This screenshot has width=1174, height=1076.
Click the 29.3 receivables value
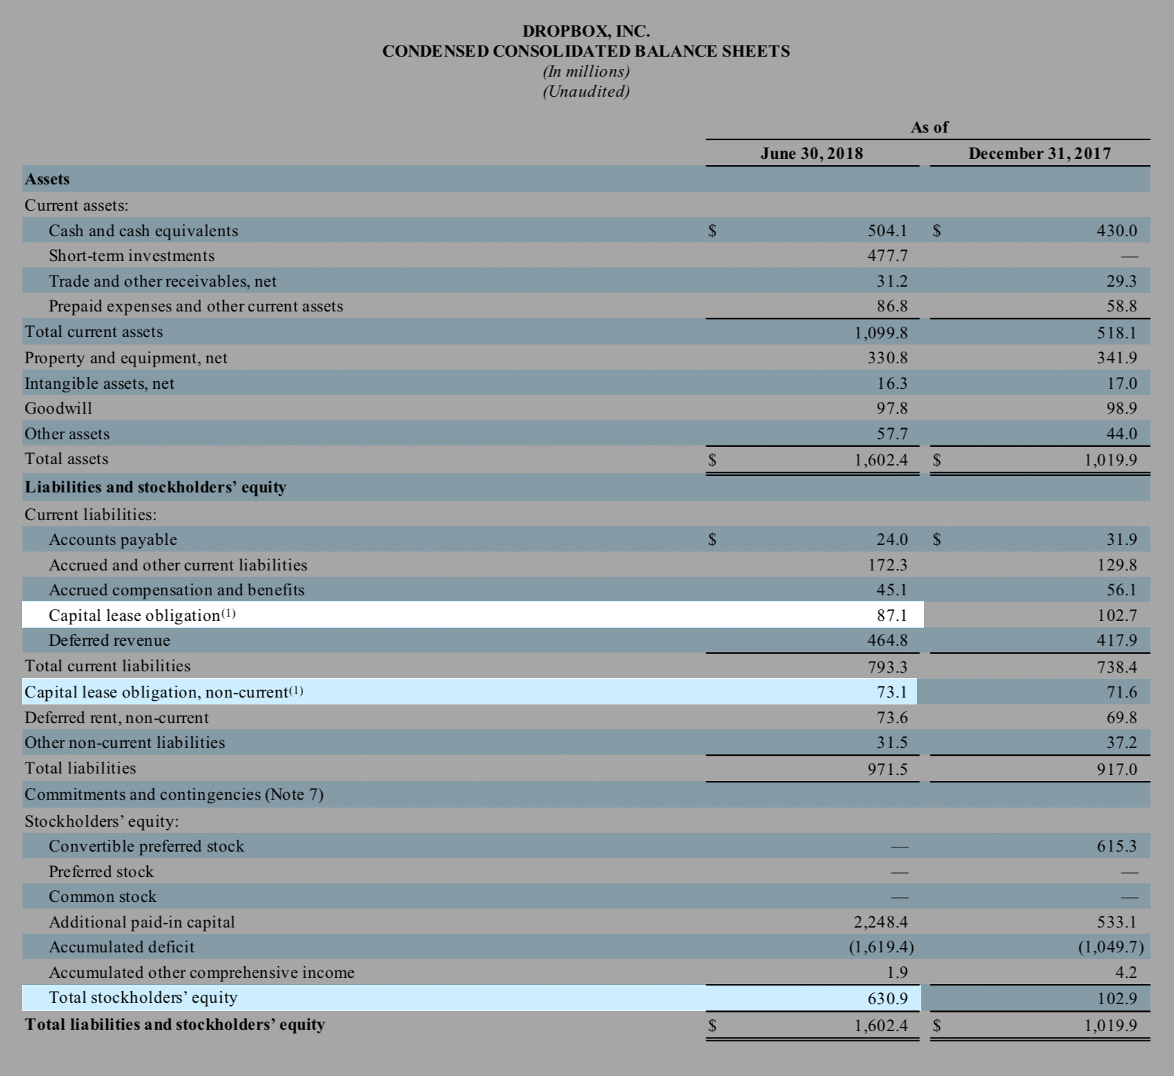(x=1122, y=281)
